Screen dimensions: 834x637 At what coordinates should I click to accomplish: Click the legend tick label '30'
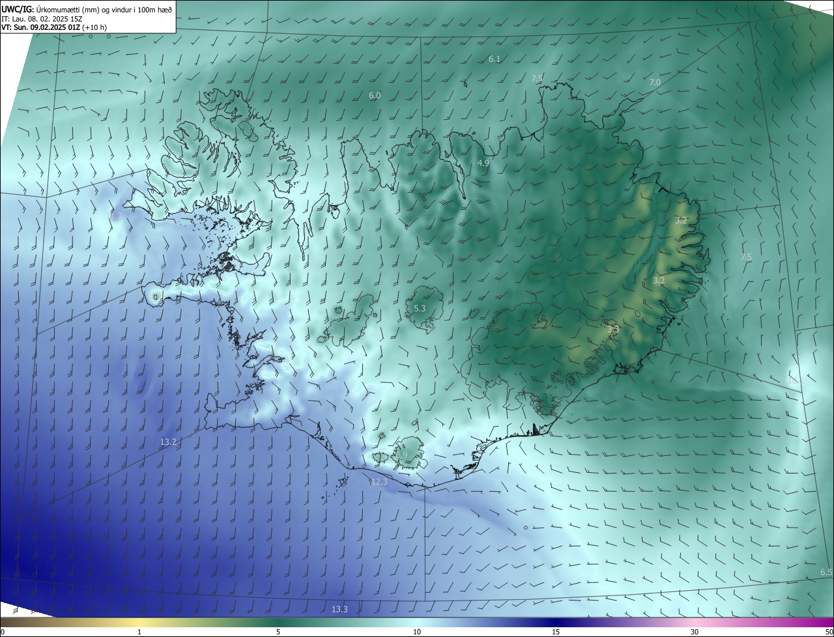(695, 632)
